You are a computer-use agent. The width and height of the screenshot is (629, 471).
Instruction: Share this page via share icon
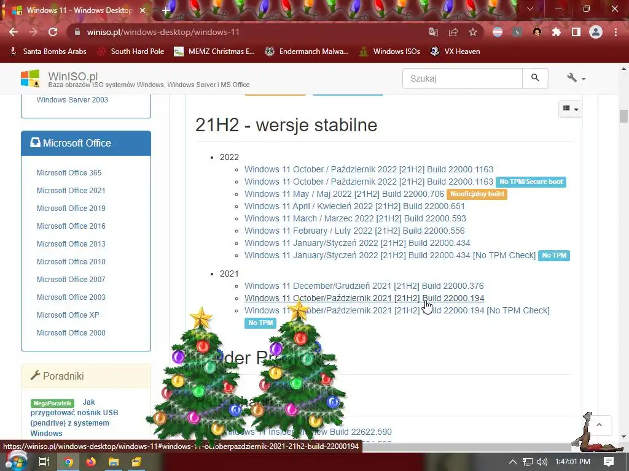click(x=453, y=32)
